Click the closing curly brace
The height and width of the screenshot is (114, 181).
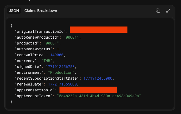[x=11, y=101]
